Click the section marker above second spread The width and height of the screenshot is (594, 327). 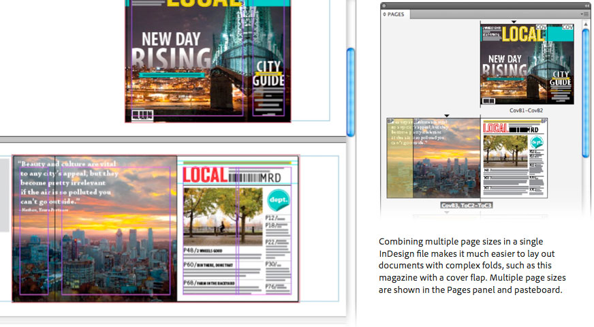pos(447,116)
